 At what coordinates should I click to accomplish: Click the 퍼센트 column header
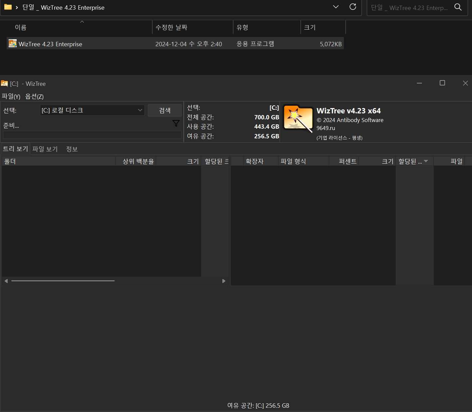click(x=344, y=161)
